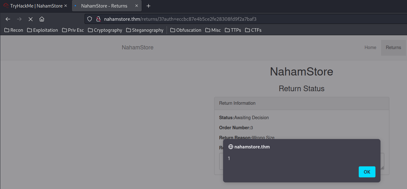Open the CTFs bookmarks folder
407x189 pixels.
[x=253, y=30]
